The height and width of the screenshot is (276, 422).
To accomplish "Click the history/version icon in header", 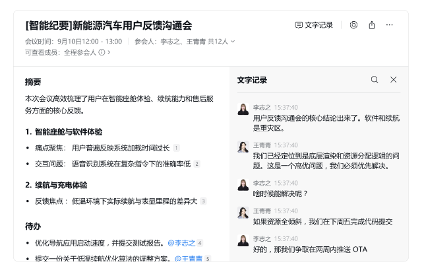I will tap(353, 25).
